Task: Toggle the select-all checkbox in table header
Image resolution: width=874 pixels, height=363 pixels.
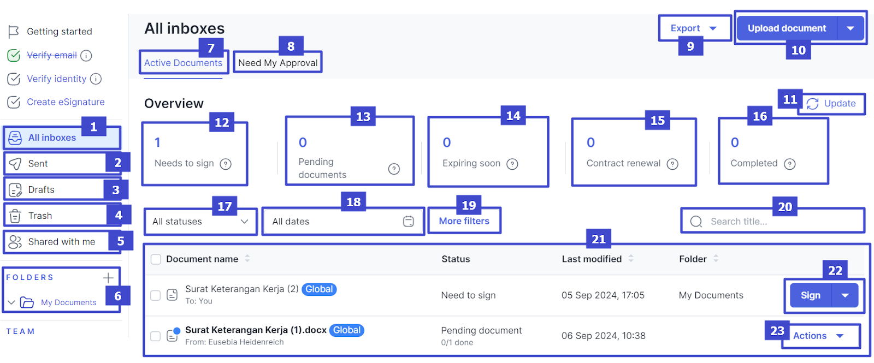Action: click(156, 259)
